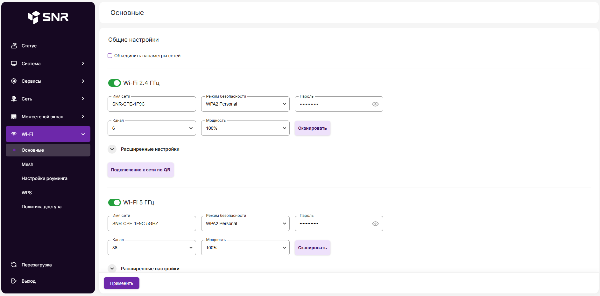
Task: Open the Mesh submenu item
Action: click(27, 164)
